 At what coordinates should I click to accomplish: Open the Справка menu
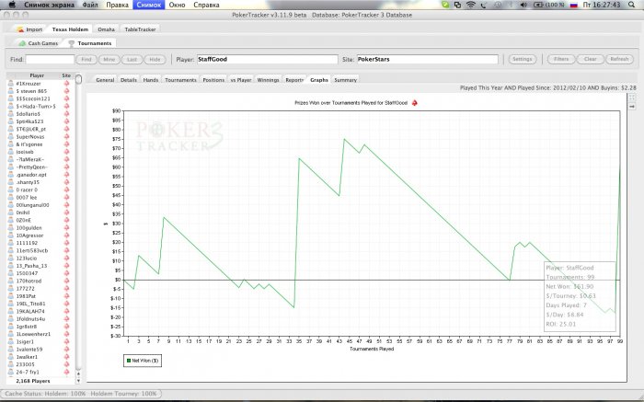point(206,5)
